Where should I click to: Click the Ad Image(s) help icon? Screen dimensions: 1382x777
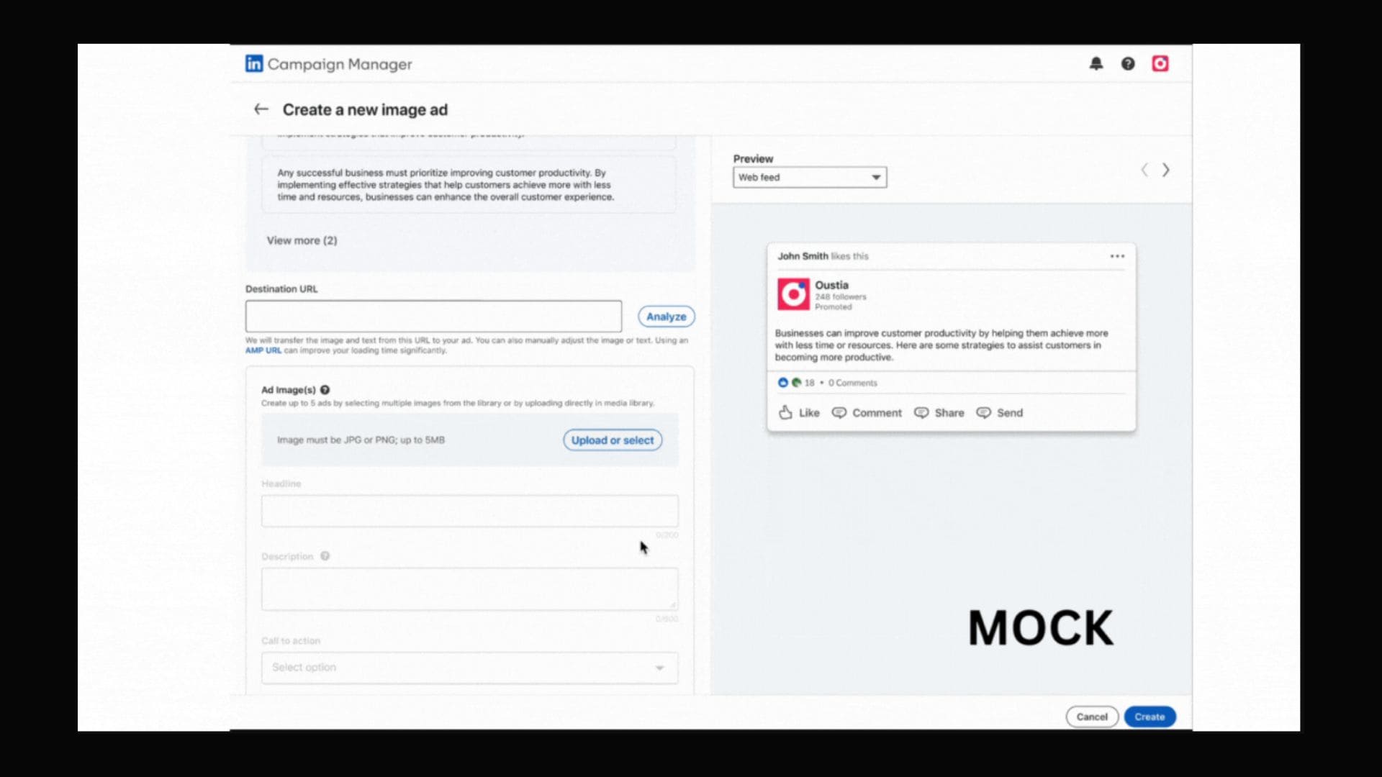pos(325,390)
